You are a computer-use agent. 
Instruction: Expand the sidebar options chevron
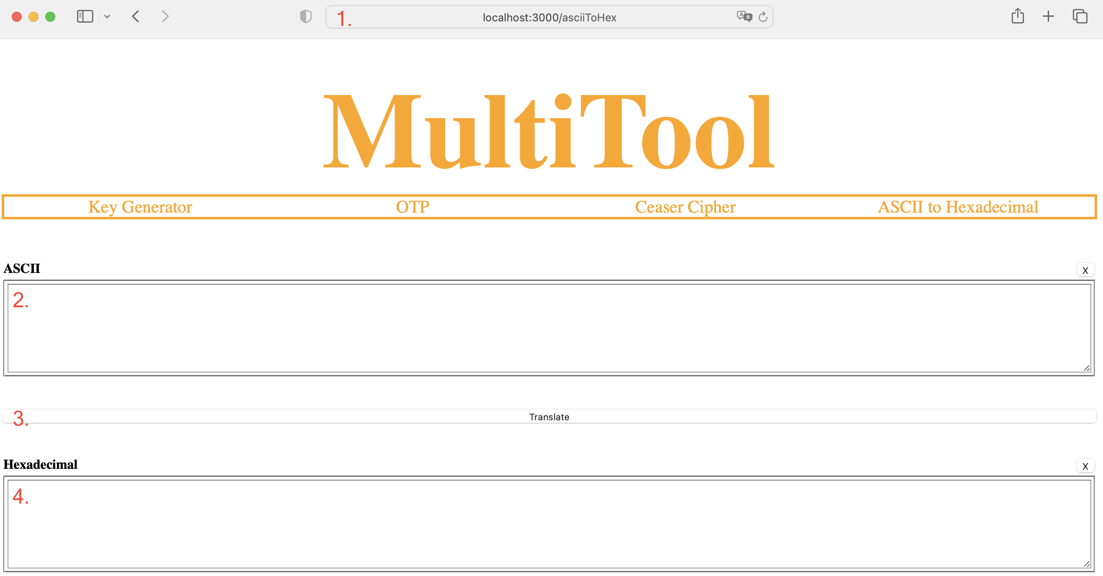click(108, 17)
